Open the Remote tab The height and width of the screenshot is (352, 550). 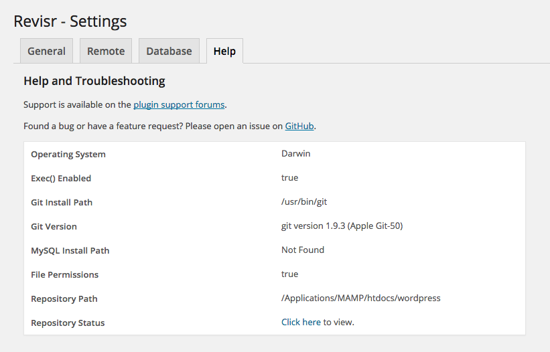[106, 51]
